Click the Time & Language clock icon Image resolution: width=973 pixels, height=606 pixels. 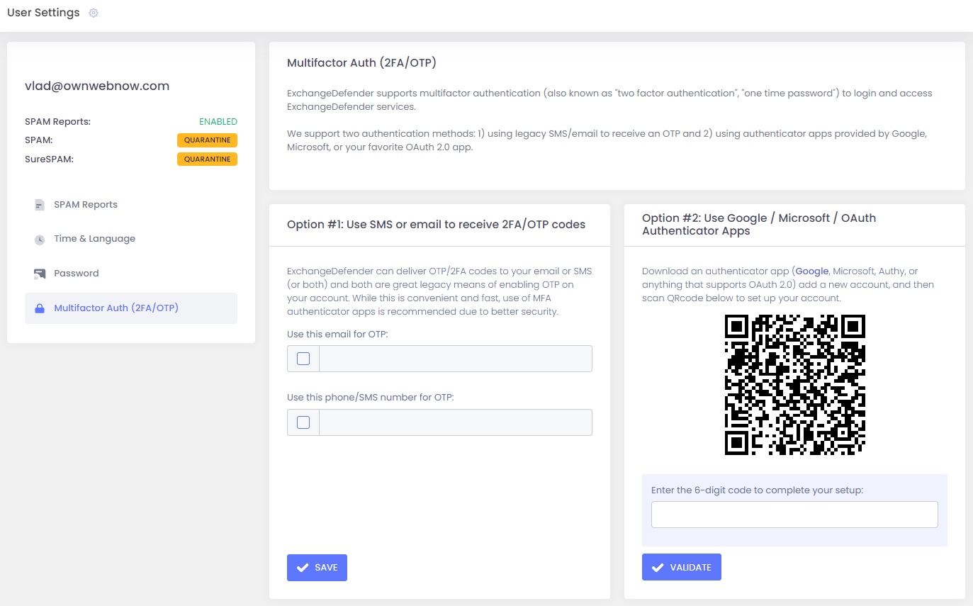pyautogui.click(x=40, y=238)
